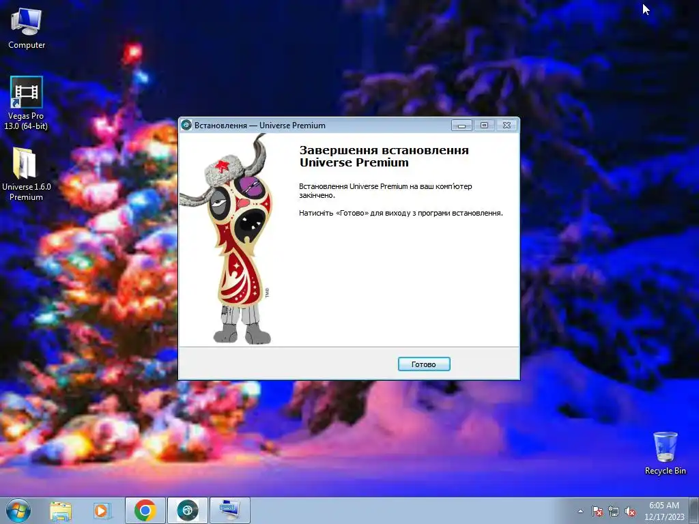Click the text Натисніть «Готово» для виходу

[400, 213]
